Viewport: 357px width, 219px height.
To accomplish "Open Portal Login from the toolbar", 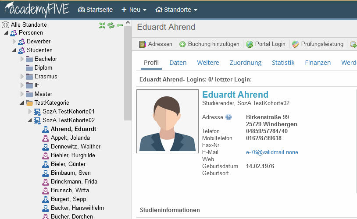I will pyautogui.click(x=266, y=44).
